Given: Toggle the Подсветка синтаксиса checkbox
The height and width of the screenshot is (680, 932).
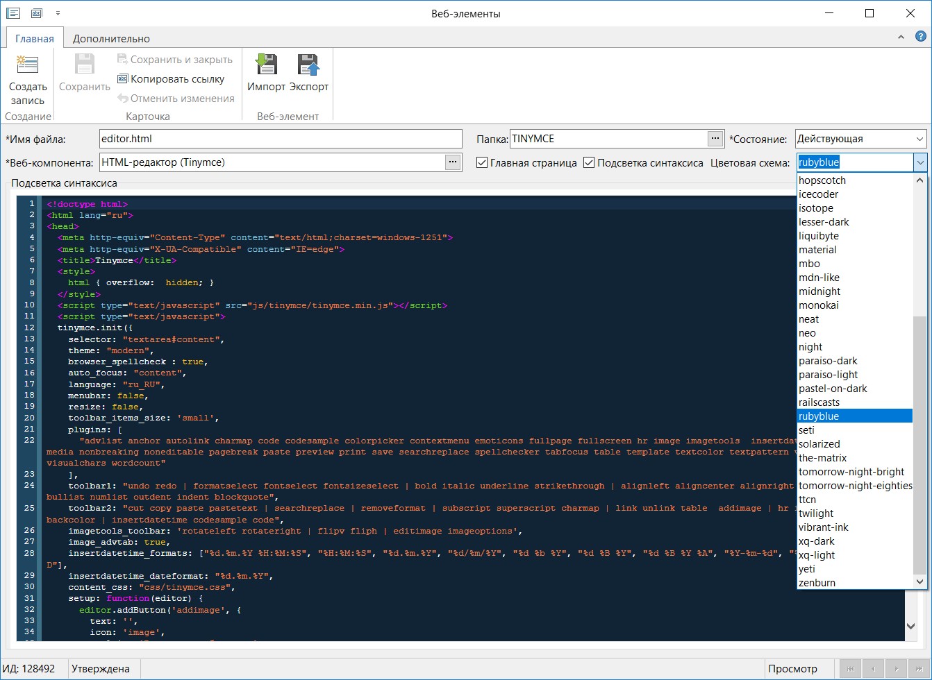Looking at the screenshot, I should [589, 163].
